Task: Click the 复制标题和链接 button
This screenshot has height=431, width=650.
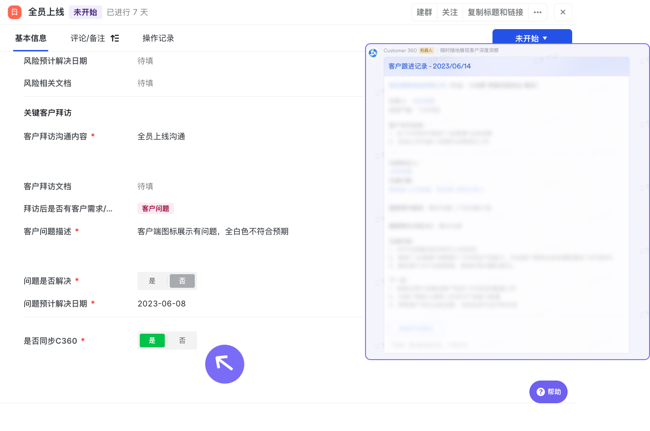Action: coord(496,12)
